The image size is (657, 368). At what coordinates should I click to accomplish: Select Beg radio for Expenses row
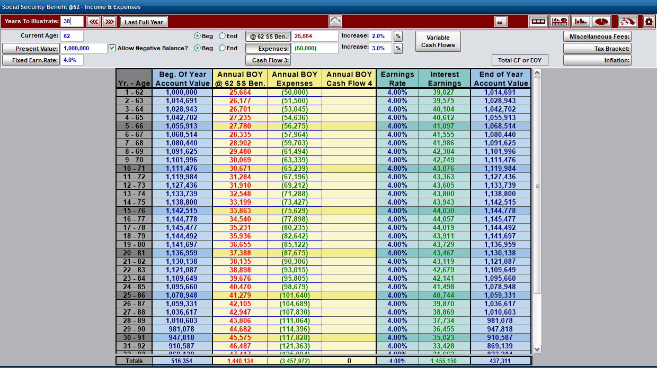click(x=197, y=48)
